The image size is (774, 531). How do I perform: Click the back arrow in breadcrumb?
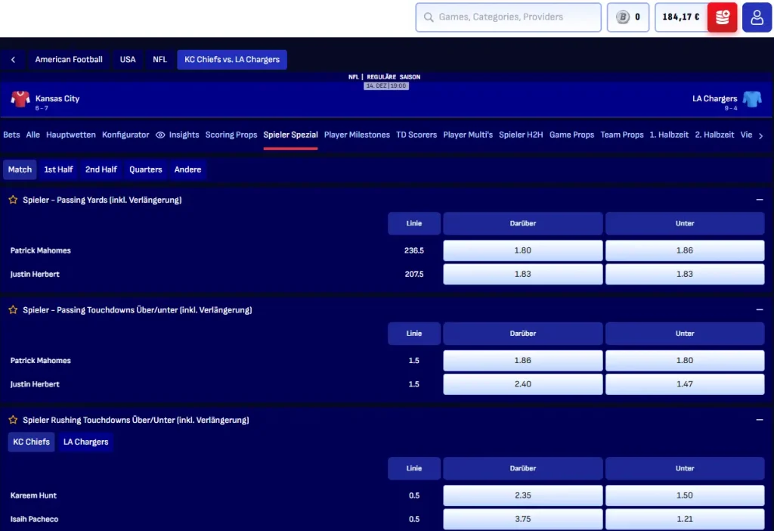pos(13,60)
